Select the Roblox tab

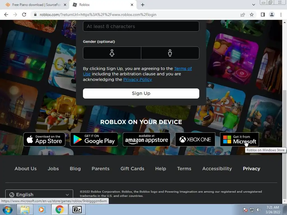coord(103,5)
